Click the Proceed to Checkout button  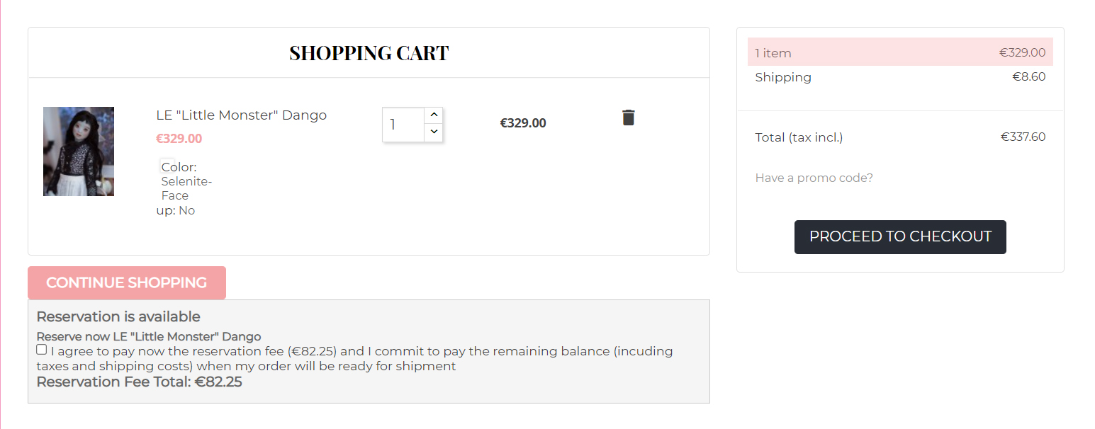coord(900,236)
